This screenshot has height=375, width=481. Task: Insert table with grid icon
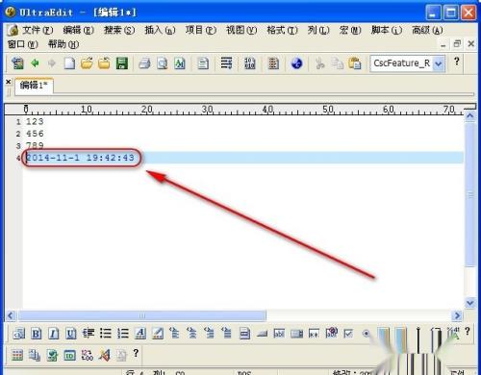17,355
